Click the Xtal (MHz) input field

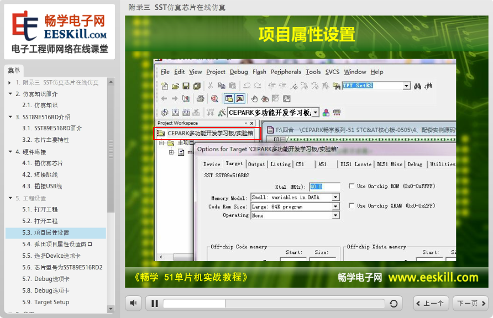[324, 187]
